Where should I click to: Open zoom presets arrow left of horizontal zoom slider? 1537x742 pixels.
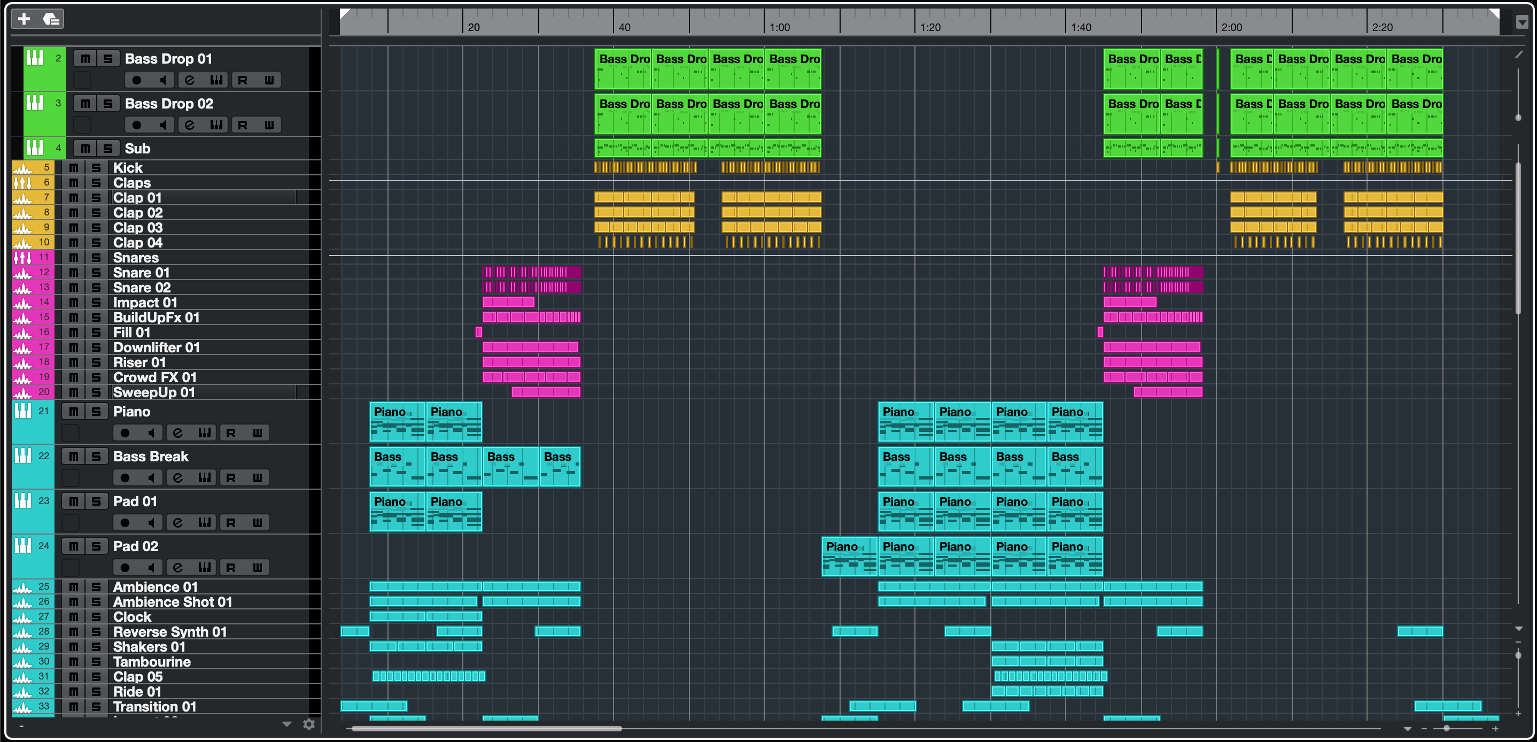[x=1408, y=729]
